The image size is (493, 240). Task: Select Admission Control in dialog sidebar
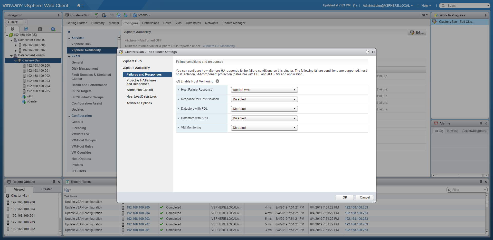coord(139,90)
